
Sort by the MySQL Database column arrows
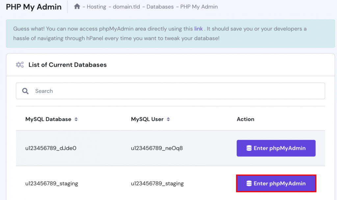coord(76,119)
